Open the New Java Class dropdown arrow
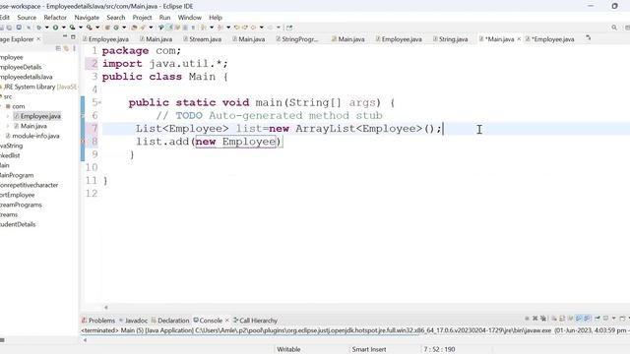 124,28
